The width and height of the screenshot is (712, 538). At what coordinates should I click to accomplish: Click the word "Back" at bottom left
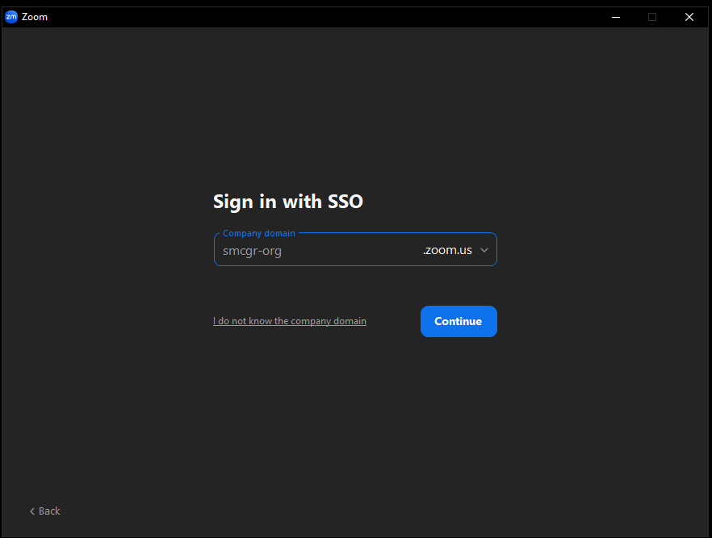(50, 511)
